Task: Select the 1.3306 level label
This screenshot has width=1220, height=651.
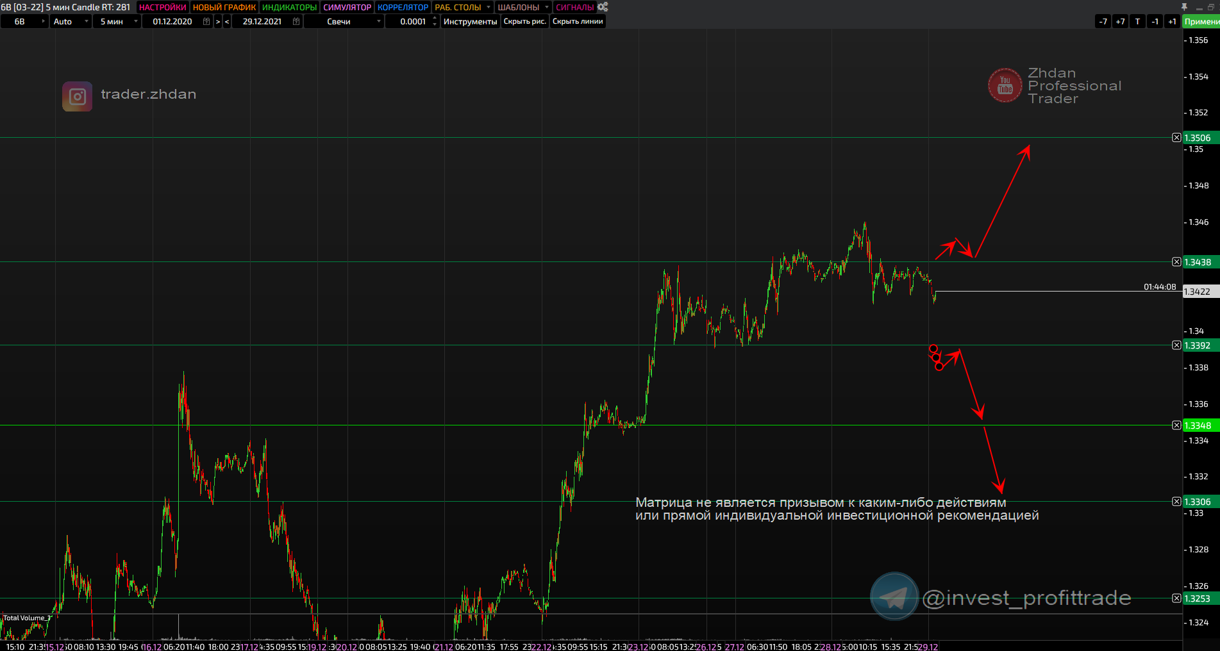Action: tap(1201, 502)
